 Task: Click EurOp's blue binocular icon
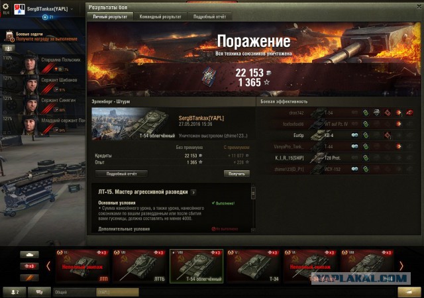354,135
